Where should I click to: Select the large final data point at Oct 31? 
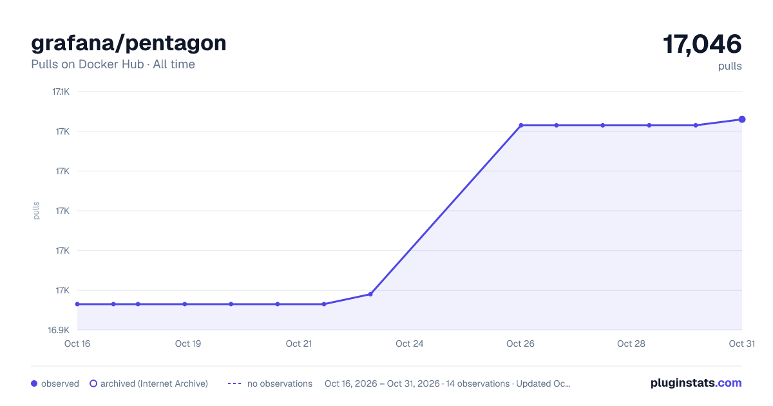coord(742,119)
